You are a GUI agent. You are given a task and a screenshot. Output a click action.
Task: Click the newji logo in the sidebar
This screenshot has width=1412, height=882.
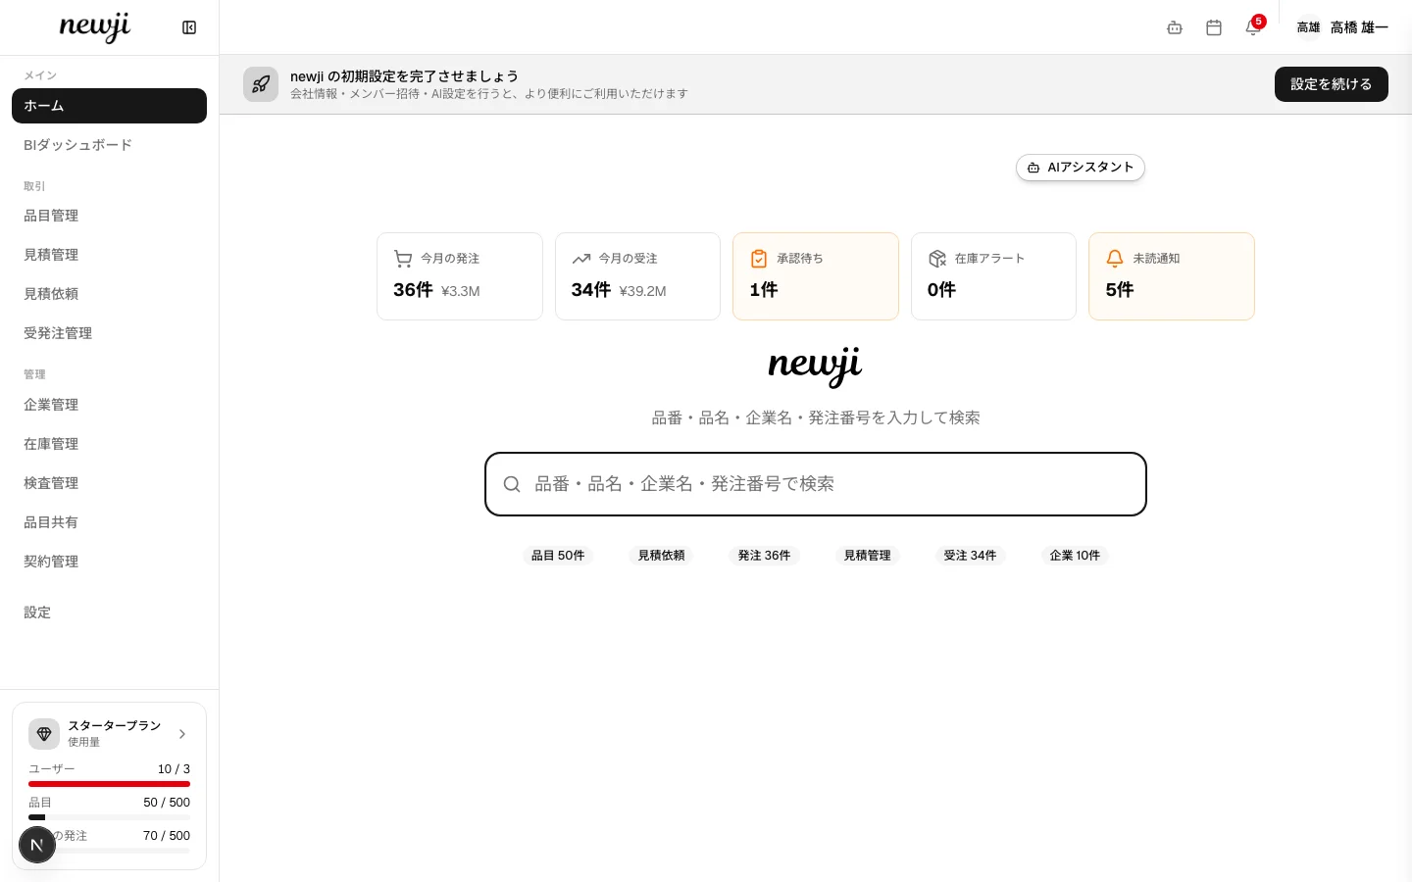click(95, 27)
